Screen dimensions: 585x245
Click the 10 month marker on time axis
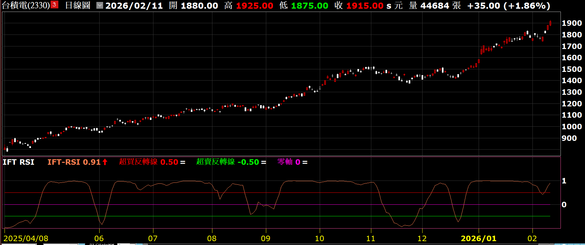click(319, 239)
